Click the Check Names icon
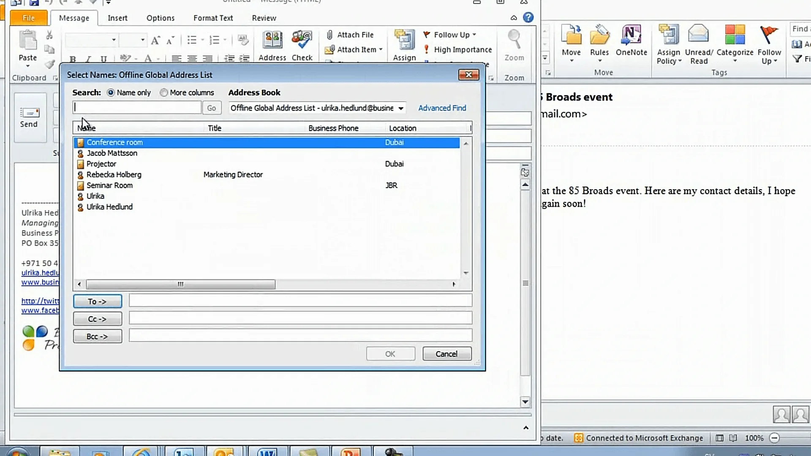This screenshot has width=811, height=456. coord(302,41)
